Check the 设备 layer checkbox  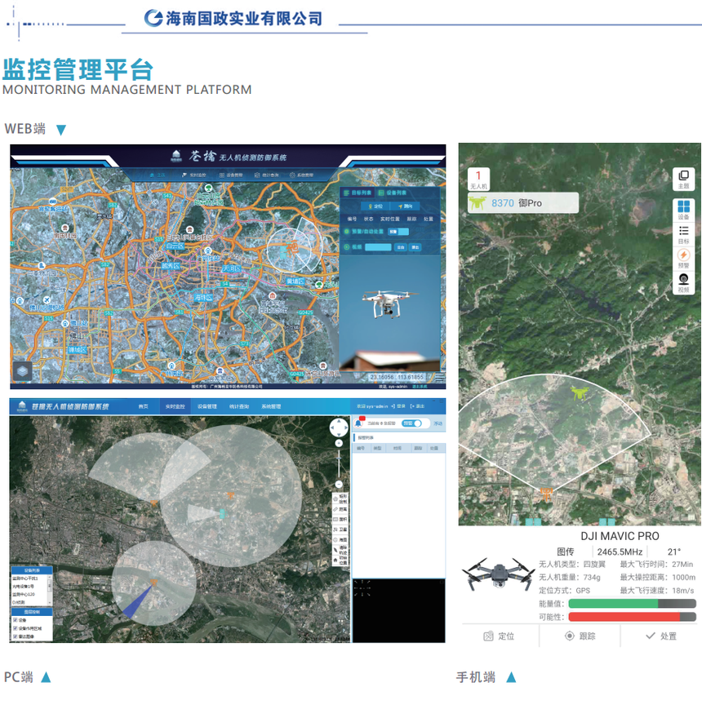[x=16, y=620]
